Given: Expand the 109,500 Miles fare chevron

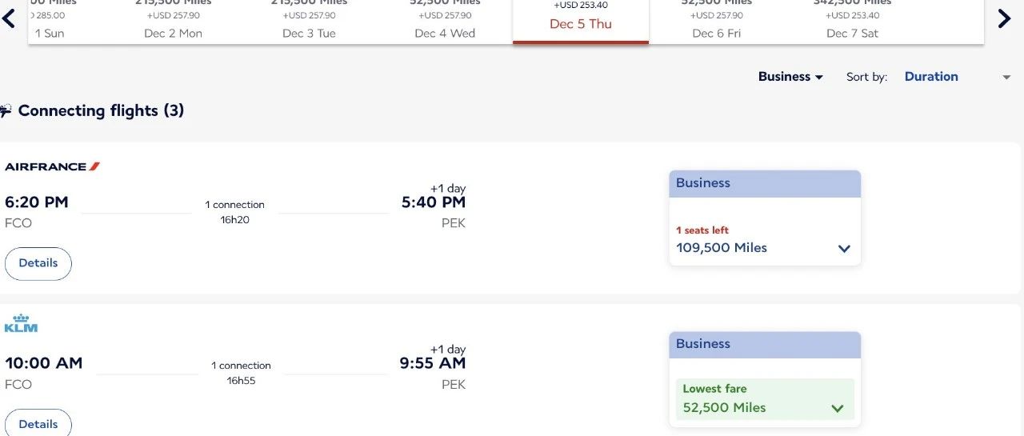Looking at the screenshot, I should point(844,249).
